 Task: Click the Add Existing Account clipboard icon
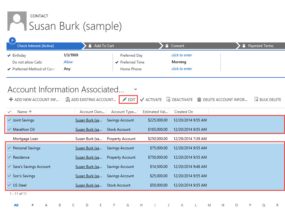(68, 99)
